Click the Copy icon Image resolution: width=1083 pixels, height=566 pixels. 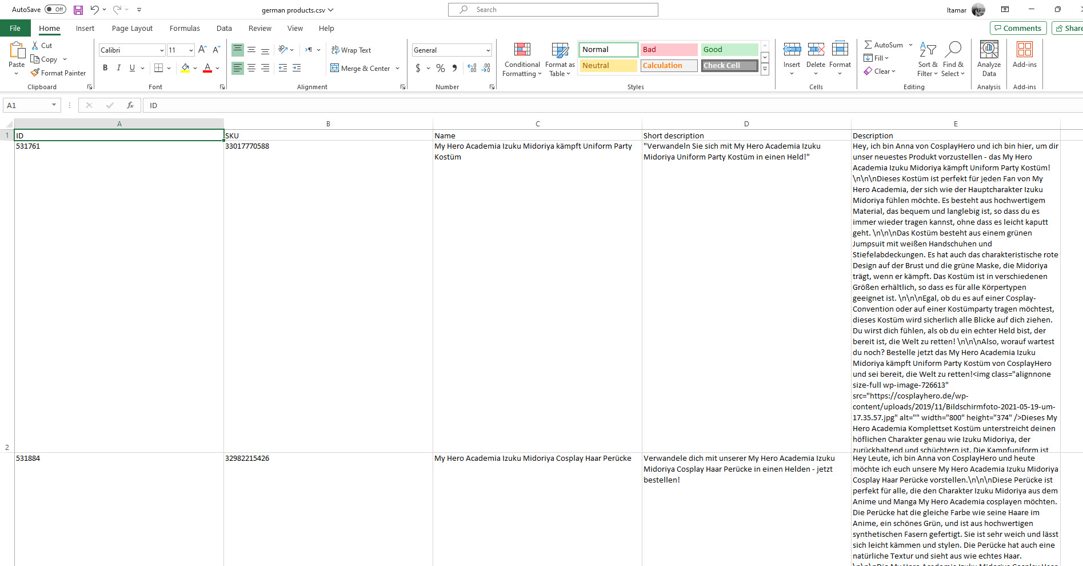pyautogui.click(x=35, y=59)
